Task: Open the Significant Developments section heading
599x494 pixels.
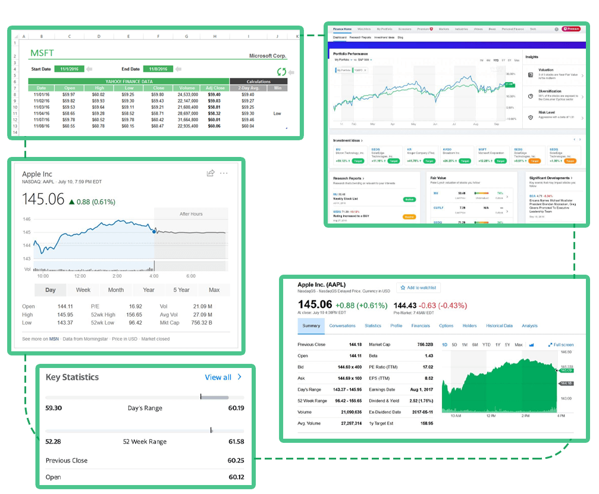Action: pos(550,178)
